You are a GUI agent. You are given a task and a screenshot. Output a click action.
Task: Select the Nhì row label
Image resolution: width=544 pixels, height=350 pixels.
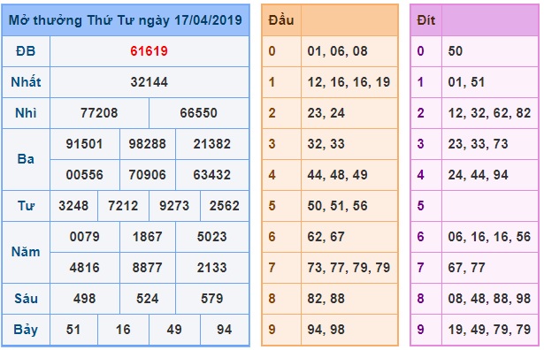click(x=26, y=113)
